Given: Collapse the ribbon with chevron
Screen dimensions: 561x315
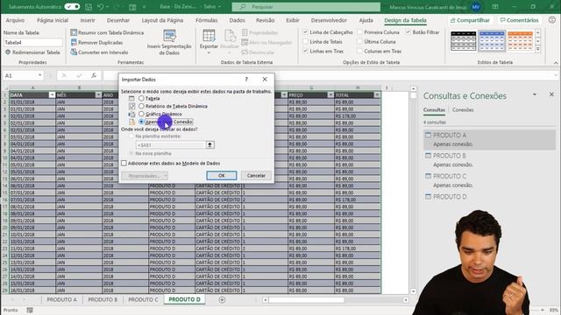Looking at the screenshot, I should point(556,63).
